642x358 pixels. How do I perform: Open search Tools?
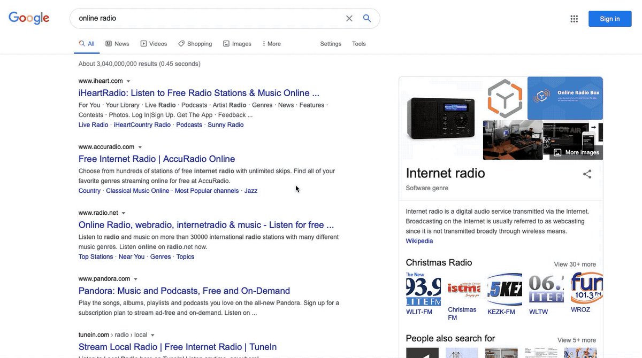click(359, 44)
